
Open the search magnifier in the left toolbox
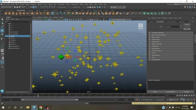[x=2, y=67]
